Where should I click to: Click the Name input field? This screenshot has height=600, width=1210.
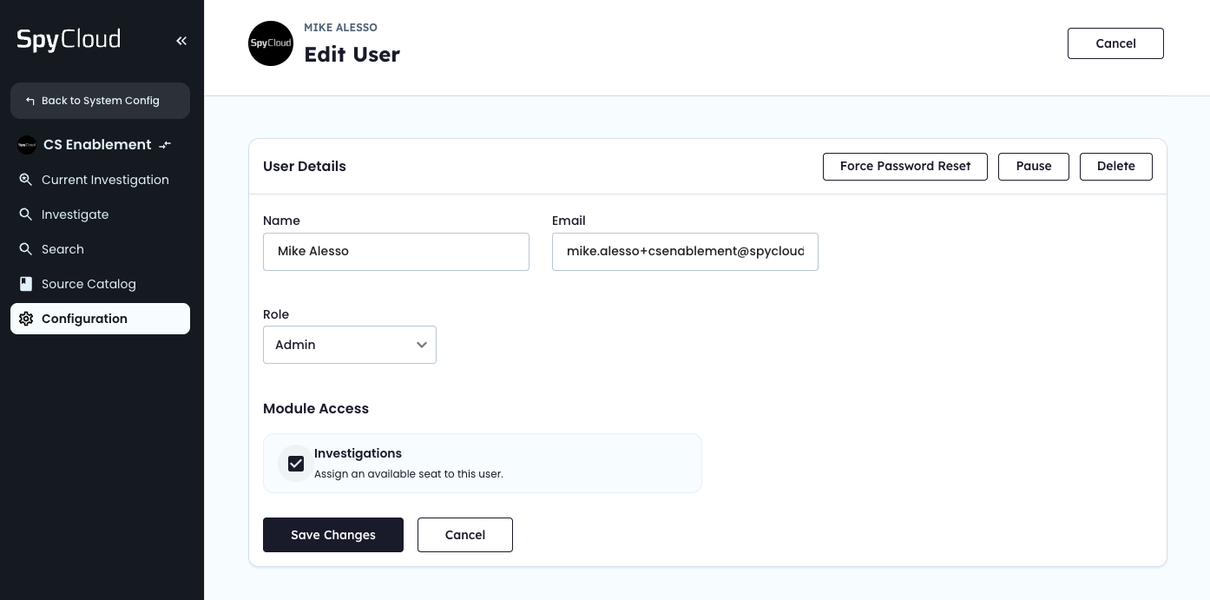396,252
